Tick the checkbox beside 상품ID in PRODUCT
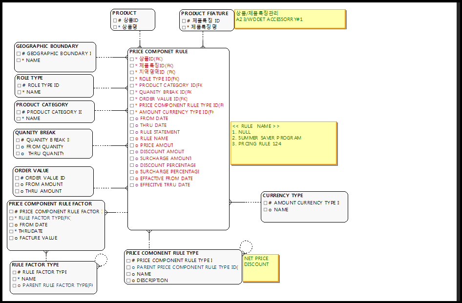 [115, 20]
